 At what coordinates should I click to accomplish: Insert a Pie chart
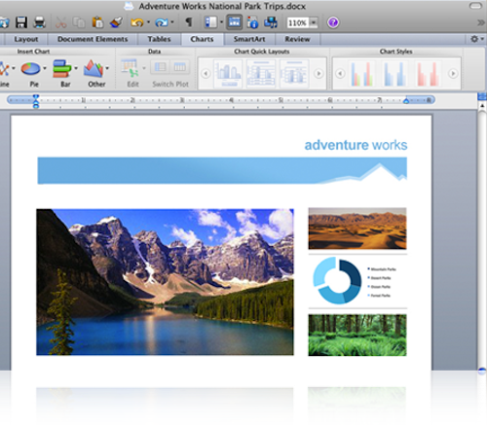31,69
